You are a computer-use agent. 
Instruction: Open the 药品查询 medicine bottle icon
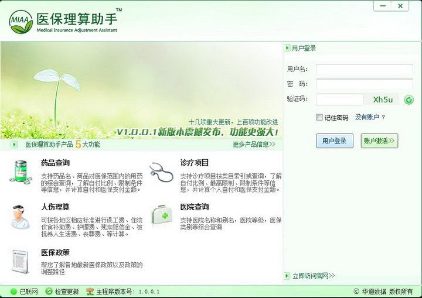[x=21, y=172]
